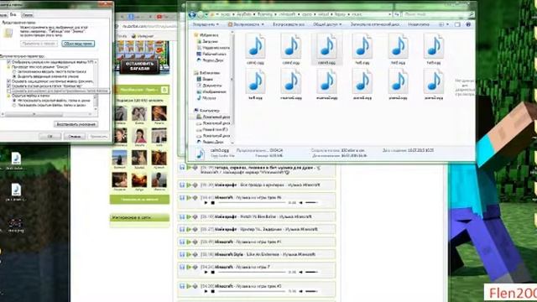This screenshot has height=302, width=537.
Task: Open the Share with dropdown in Explorer
Action: pyautogui.click(x=327, y=24)
